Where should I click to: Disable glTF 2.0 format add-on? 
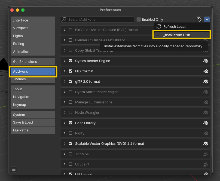tap(71, 82)
